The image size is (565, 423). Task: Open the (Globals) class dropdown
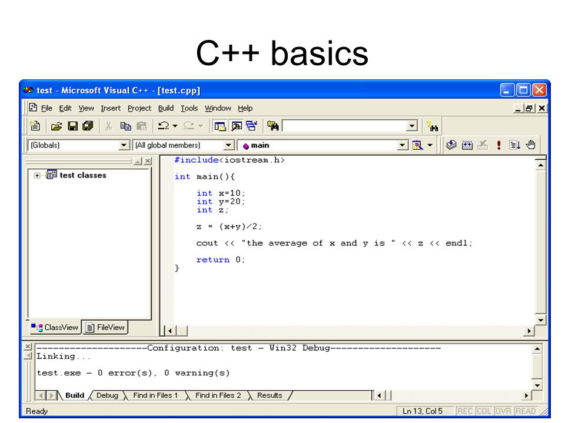tap(124, 145)
